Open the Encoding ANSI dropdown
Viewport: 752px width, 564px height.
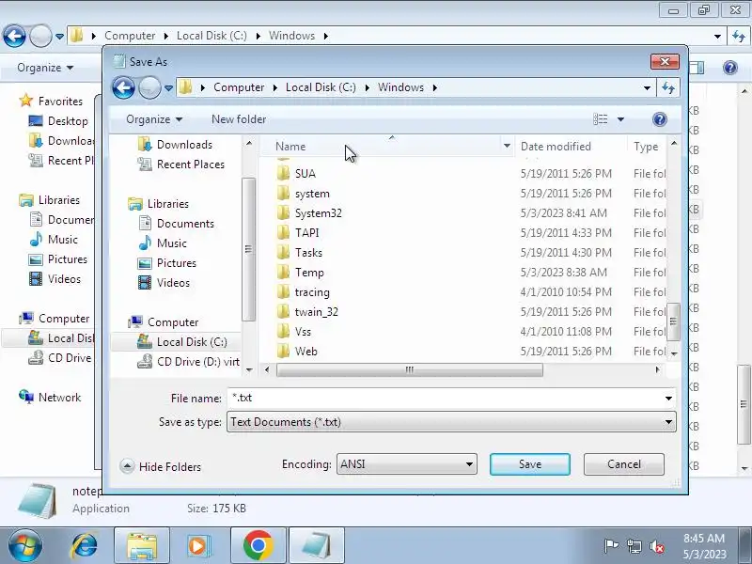click(x=407, y=464)
